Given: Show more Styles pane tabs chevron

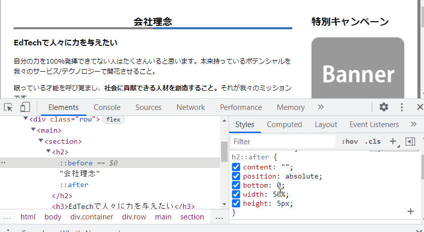Looking at the screenshot, I should point(413,124).
